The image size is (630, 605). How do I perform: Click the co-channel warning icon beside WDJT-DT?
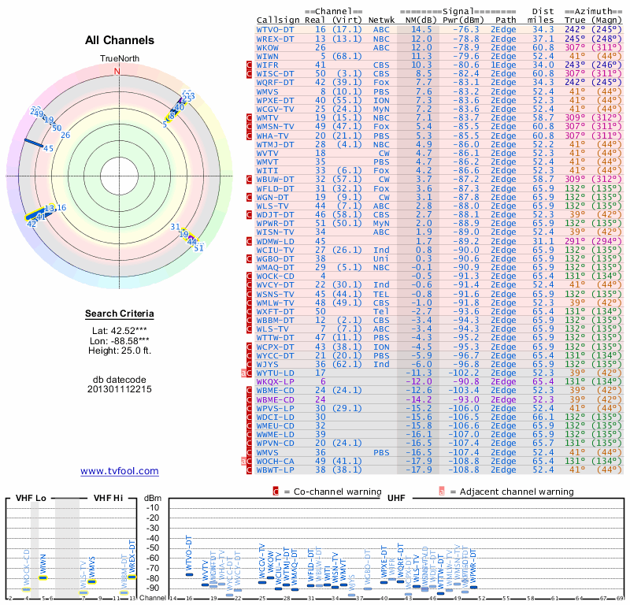[250, 213]
